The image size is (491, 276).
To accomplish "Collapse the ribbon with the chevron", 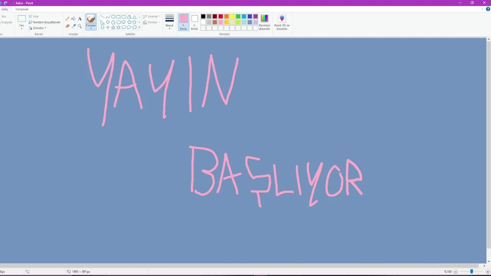I will [x=483, y=9].
